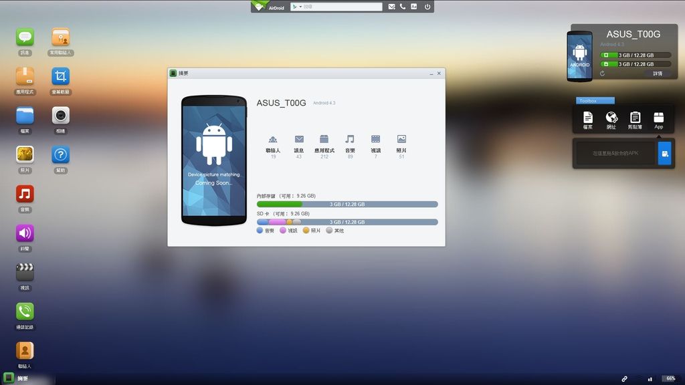Viewport: 685px width, 385px height.
Task: Select the Toolbox Clipboard tab
Action: point(635,120)
